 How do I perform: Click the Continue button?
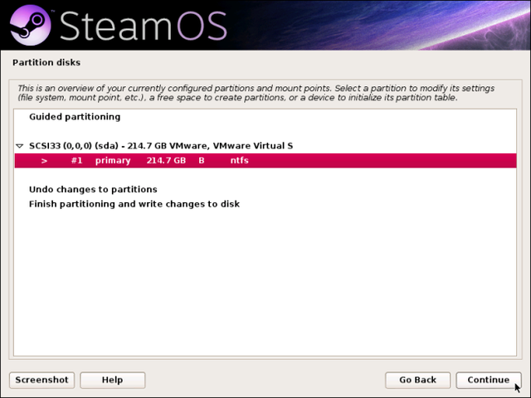[489, 380]
